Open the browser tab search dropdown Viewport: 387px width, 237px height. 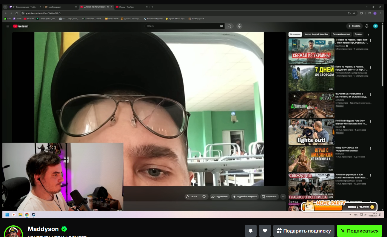pyautogui.click(x=5, y=7)
